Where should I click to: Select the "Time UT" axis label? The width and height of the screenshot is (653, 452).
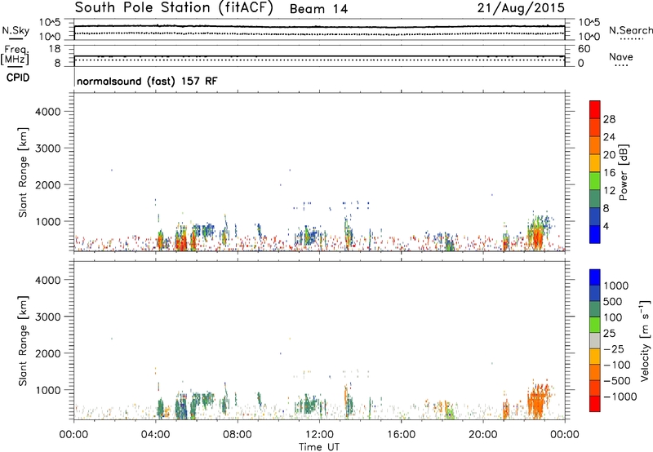319,447
